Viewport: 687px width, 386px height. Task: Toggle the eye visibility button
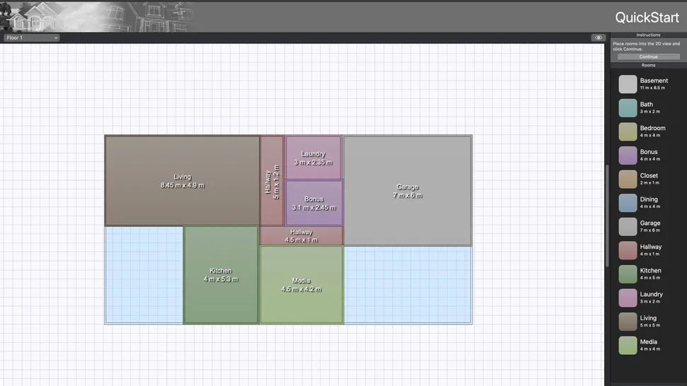(x=598, y=37)
